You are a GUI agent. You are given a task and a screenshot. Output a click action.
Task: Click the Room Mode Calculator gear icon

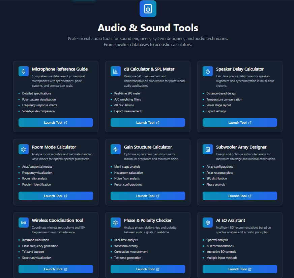click(23, 149)
